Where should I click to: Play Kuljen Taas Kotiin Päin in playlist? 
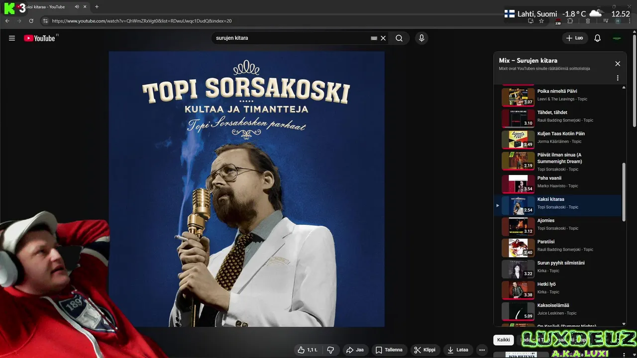click(558, 139)
